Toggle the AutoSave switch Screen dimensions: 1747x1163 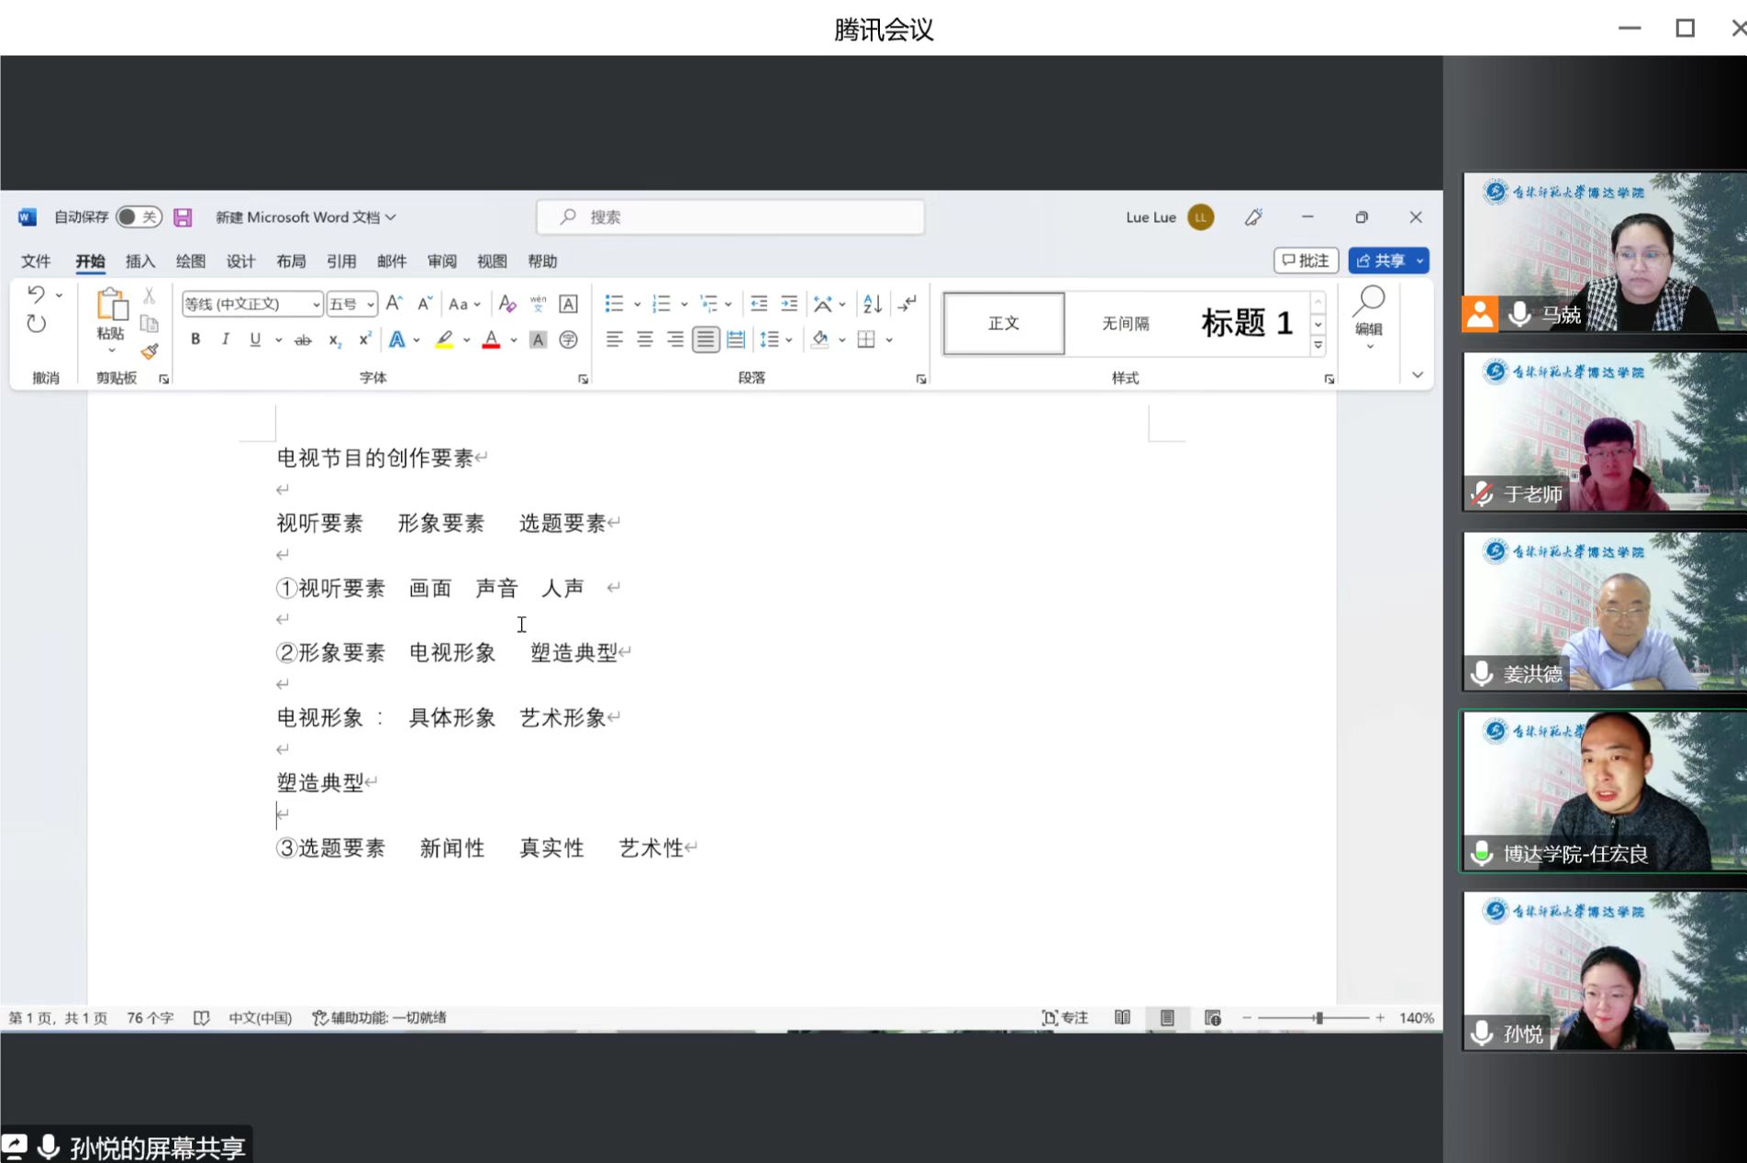139,217
